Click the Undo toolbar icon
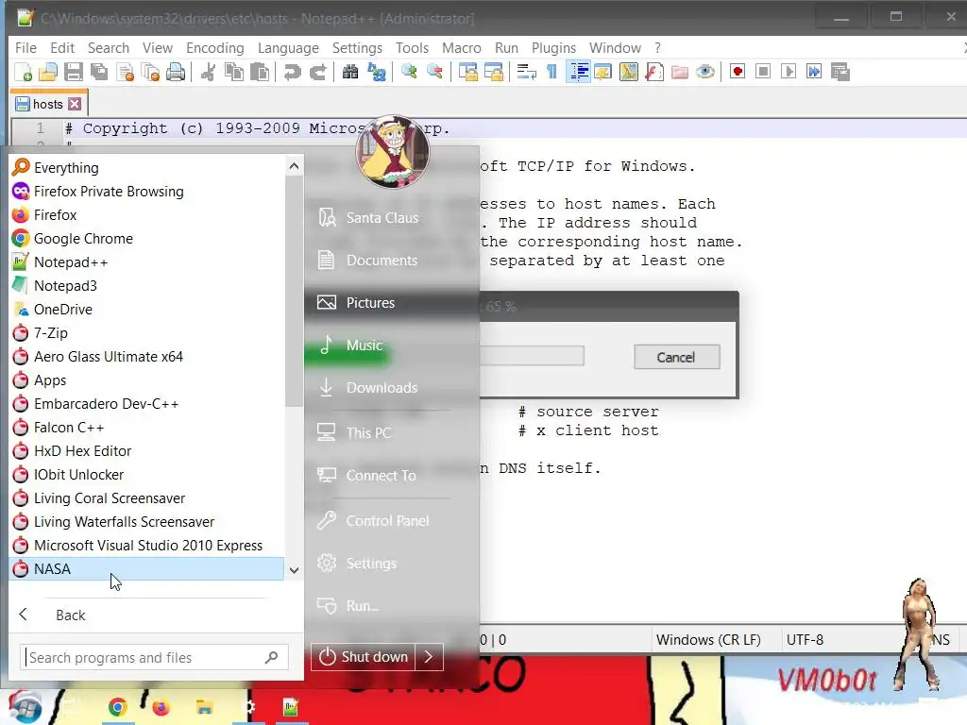The height and width of the screenshot is (725, 967). [x=292, y=72]
